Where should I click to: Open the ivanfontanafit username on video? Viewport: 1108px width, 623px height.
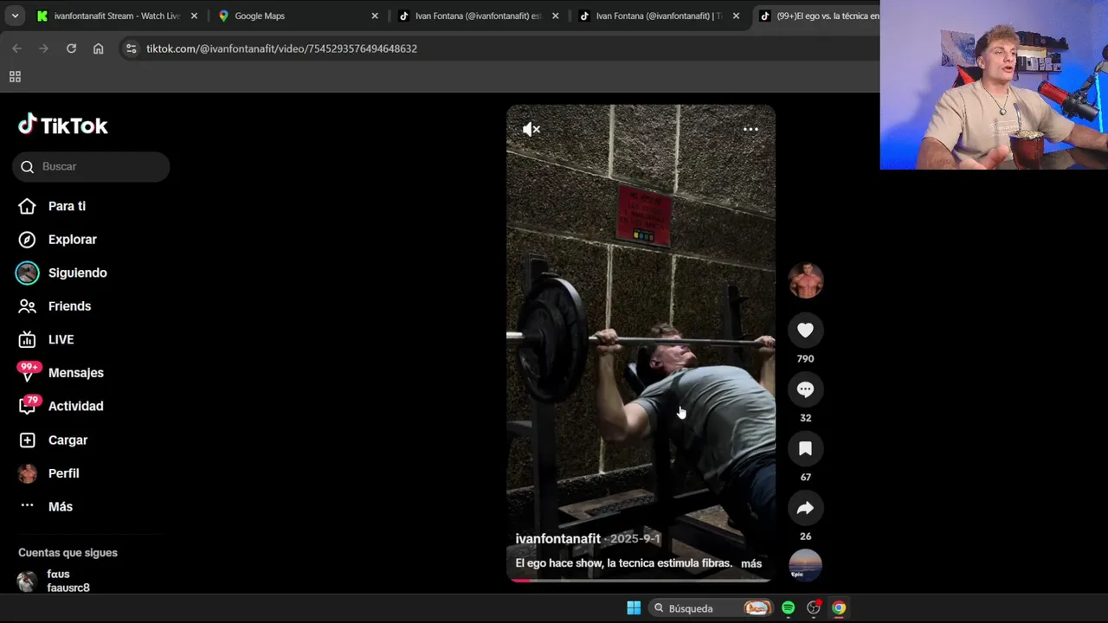557,538
